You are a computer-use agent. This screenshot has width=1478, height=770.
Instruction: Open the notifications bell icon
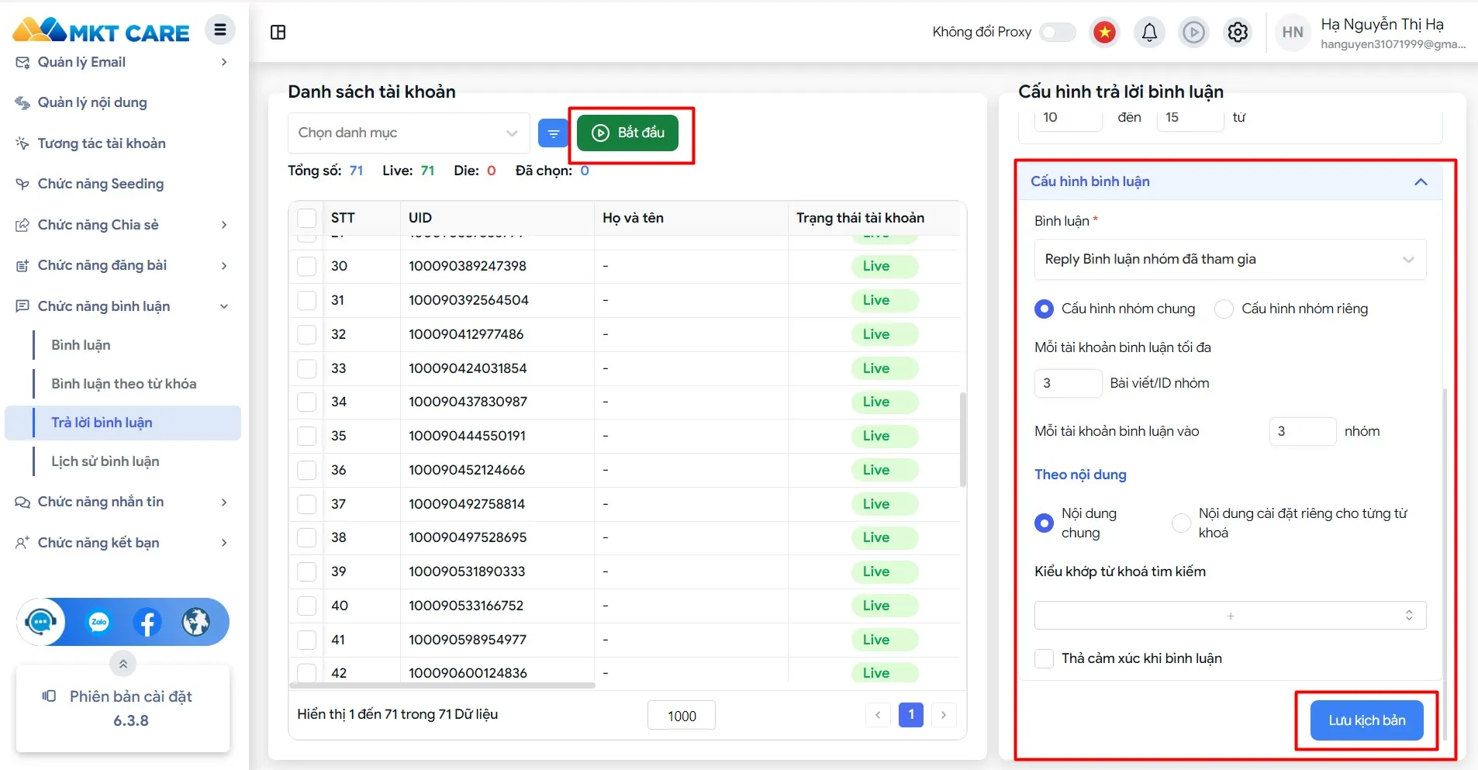[x=1150, y=32]
